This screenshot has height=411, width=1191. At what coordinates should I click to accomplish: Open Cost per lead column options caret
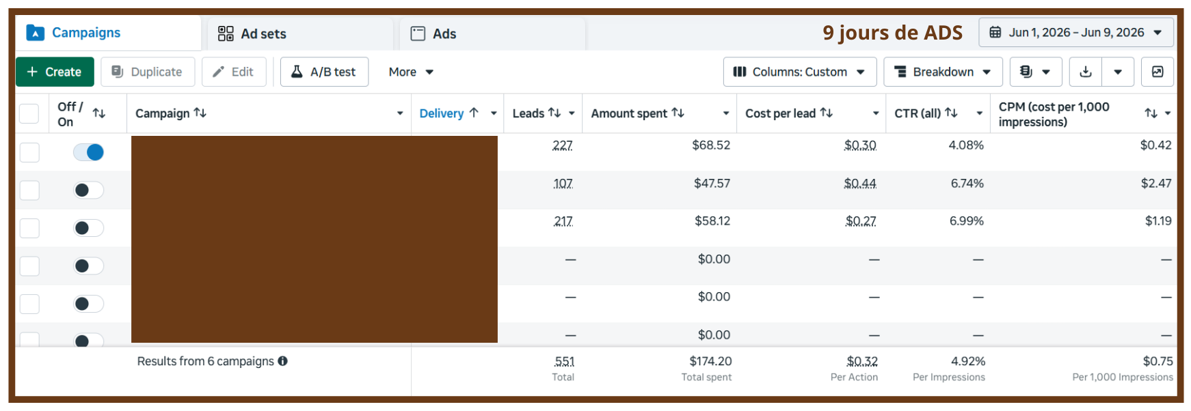(x=876, y=113)
